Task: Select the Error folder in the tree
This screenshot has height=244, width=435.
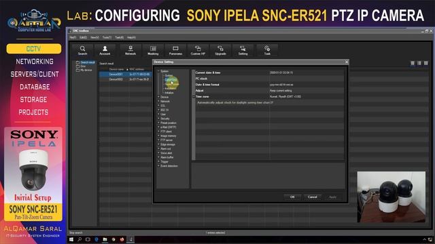Action: 82,66
